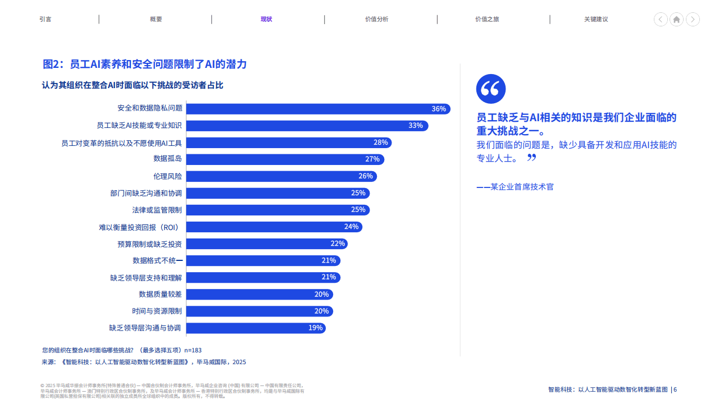Viewport: 719px width, 404px height.
Task: Jump to the 关键建议 tab
Action: pyautogui.click(x=596, y=19)
